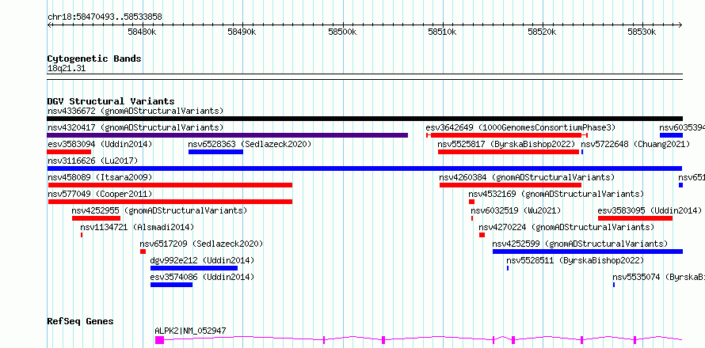Select the esv3642649 red variant bar

click(x=507, y=135)
